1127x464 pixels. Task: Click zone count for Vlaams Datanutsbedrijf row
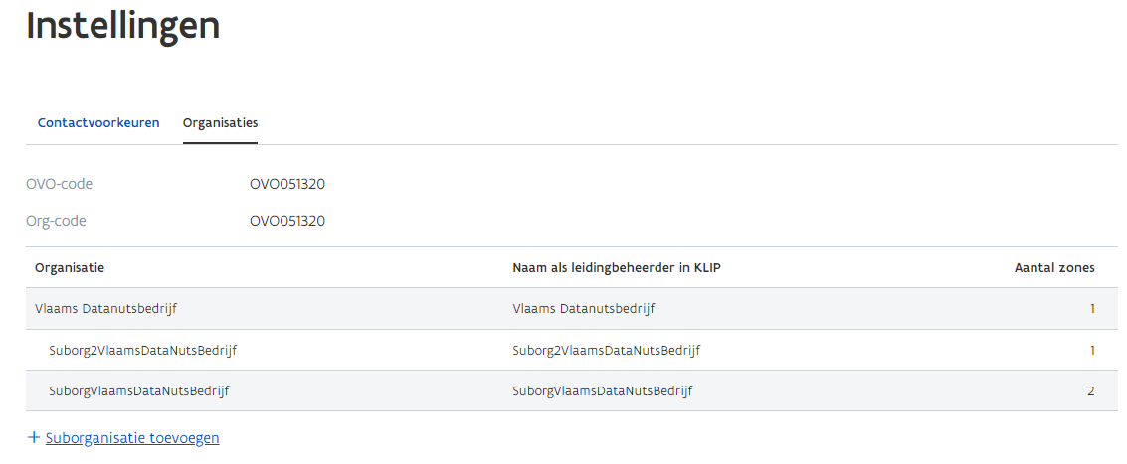(x=1091, y=309)
